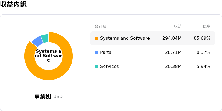
Task: Select the Services row label
Action: coord(109,67)
